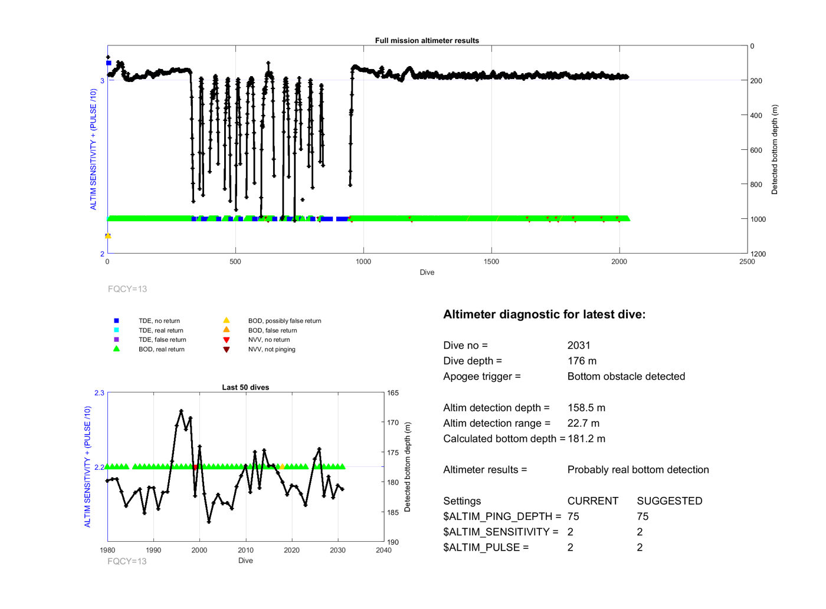Click the blue square TDE no return legend marker
Screen dimensions: 826x609
pos(116,320)
